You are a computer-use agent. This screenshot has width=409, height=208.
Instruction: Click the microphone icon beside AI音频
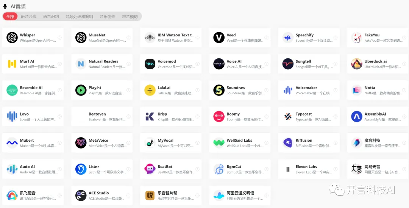click(5, 6)
